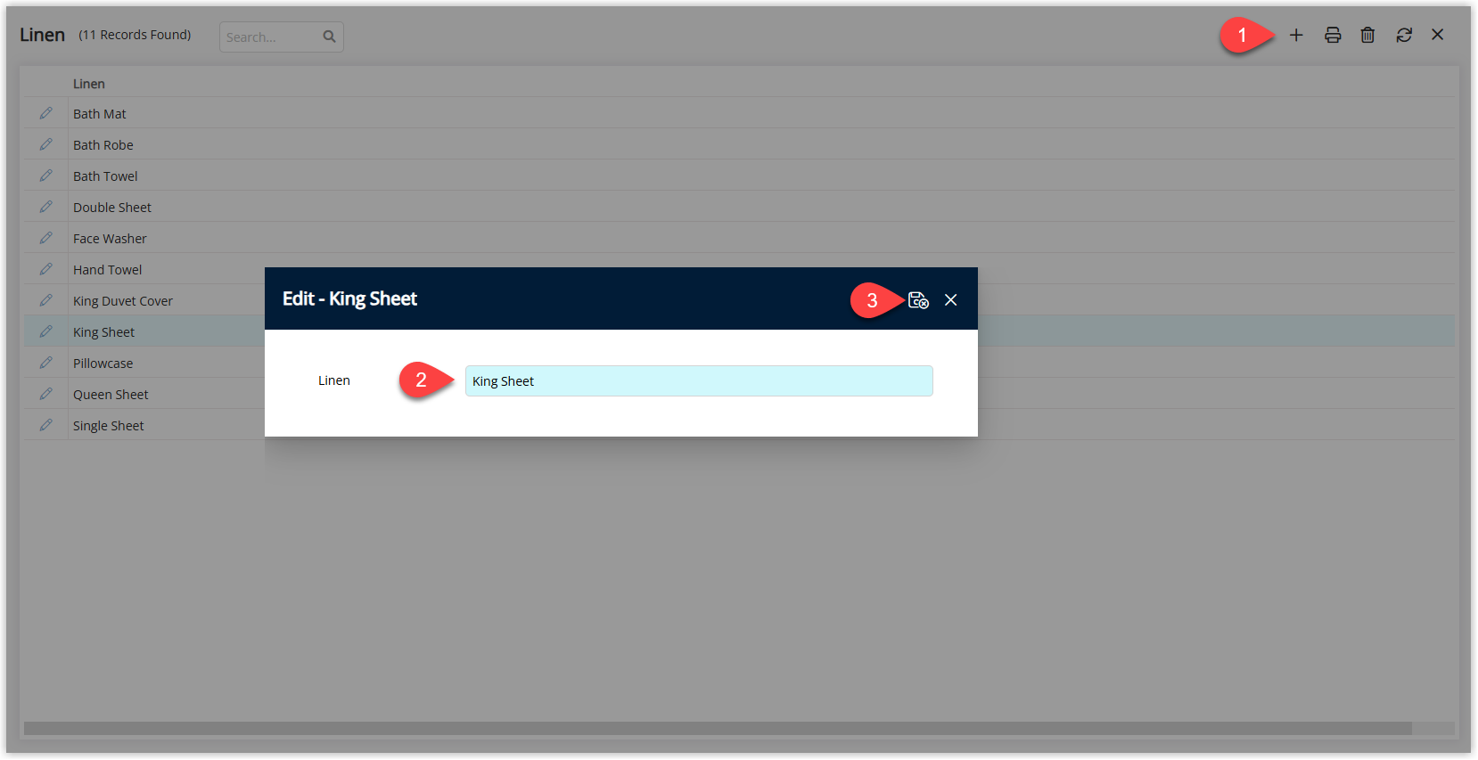This screenshot has height=760, width=1478.
Task: Refresh the linen list
Action: click(x=1404, y=35)
